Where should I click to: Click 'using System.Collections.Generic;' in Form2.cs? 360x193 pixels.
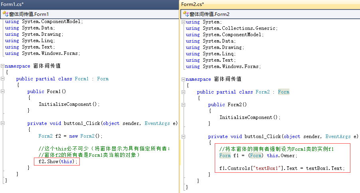(231, 28)
